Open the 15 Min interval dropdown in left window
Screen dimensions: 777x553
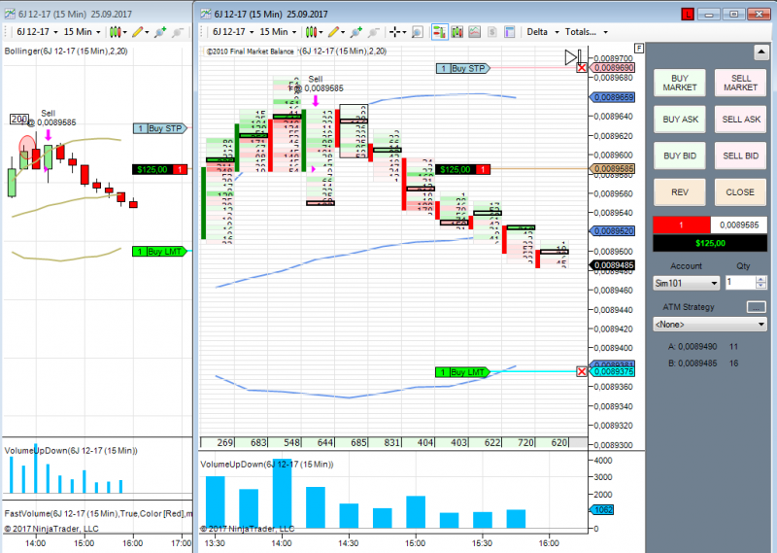(x=83, y=32)
